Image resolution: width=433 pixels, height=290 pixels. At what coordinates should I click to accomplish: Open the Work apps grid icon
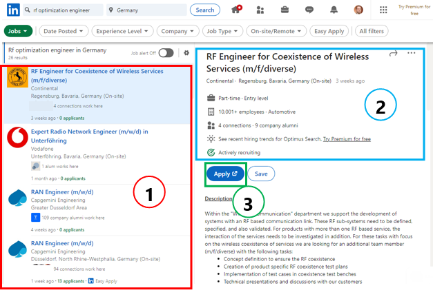point(383,10)
